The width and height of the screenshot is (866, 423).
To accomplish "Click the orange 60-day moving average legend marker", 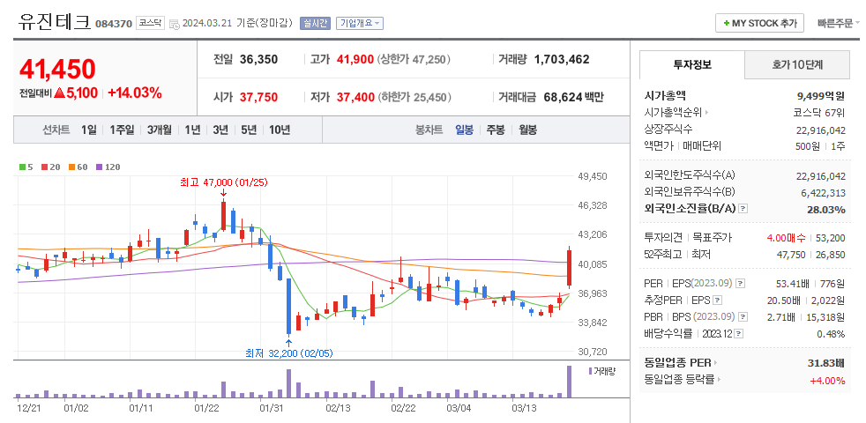I will [71, 167].
